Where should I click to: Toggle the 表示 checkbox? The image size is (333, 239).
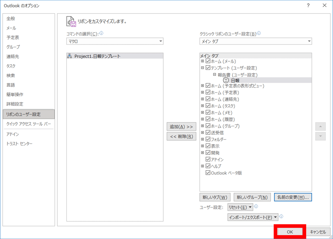(208, 146)
